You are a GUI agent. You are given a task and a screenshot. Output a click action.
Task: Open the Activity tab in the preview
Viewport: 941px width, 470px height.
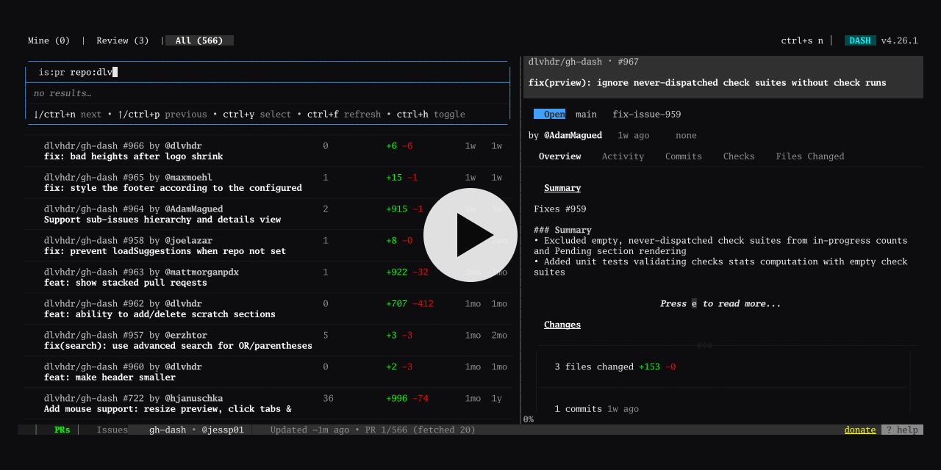point(623,156)
